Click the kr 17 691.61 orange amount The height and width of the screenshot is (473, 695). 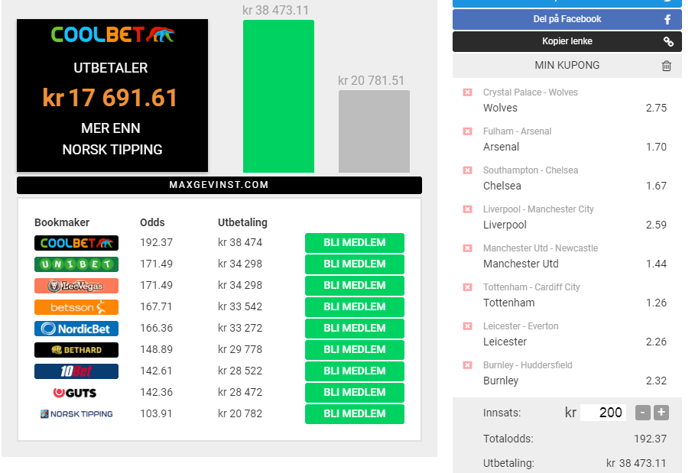(x=110, y=98)
